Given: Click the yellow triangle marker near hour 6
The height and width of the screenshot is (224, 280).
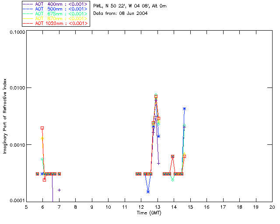Looking at the screenshot, I should point(42,138).
